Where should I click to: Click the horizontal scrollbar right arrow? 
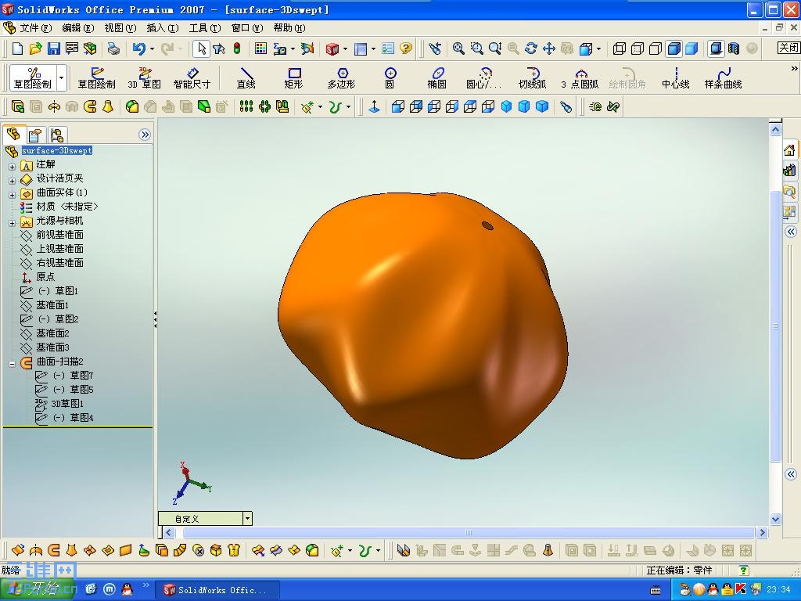click(762, 532)
